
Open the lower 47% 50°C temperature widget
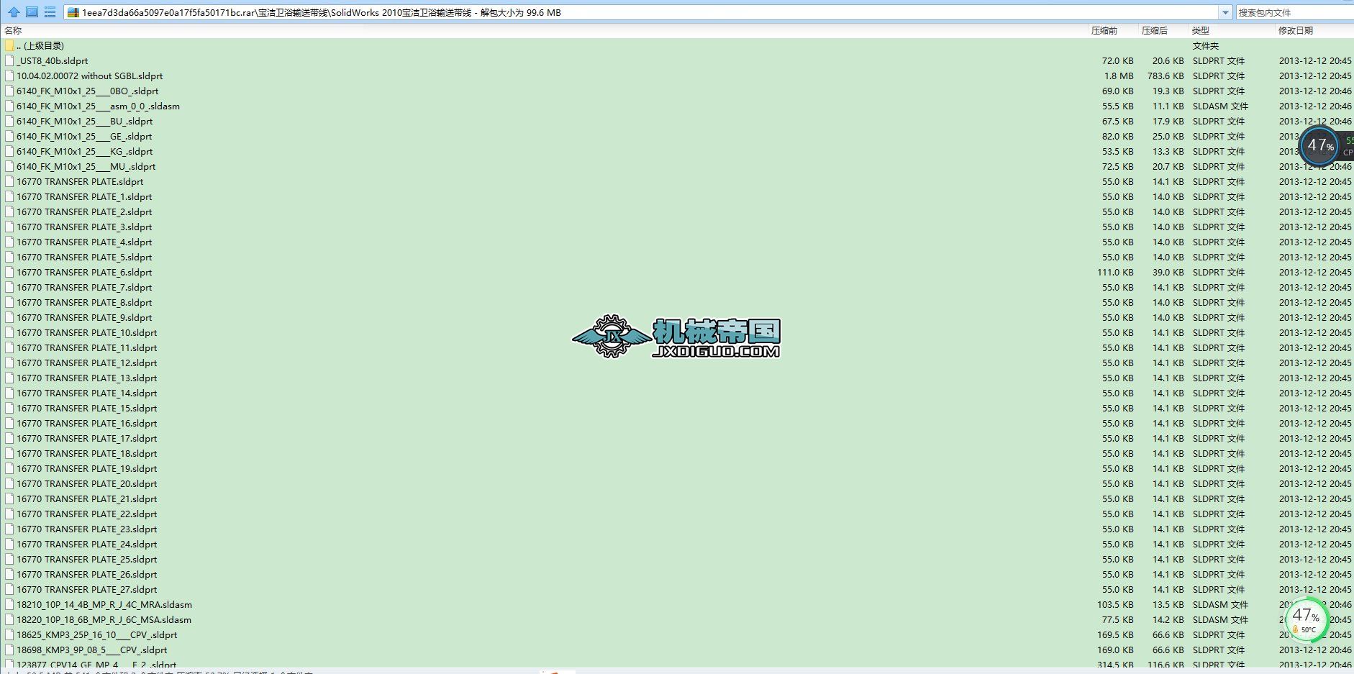1306,619
